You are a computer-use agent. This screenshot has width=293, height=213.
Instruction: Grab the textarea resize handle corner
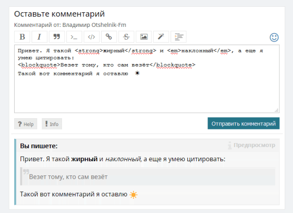tap(277, 110)
